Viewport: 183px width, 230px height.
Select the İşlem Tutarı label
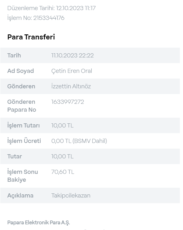[23, 126]
